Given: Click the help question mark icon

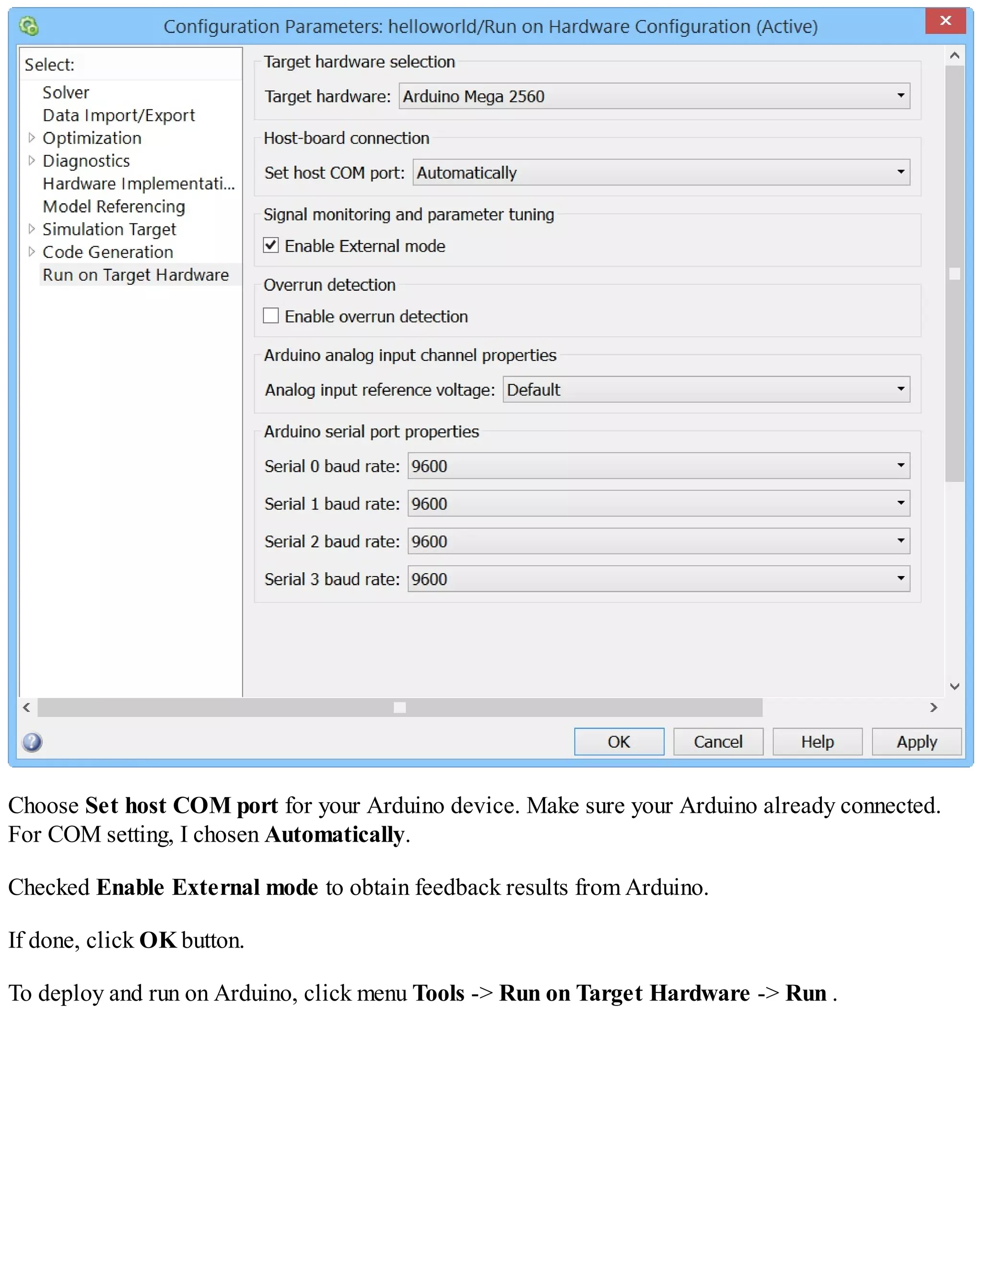Looking at the screenshot, I should pyautogui.click(x=32, y=742).
